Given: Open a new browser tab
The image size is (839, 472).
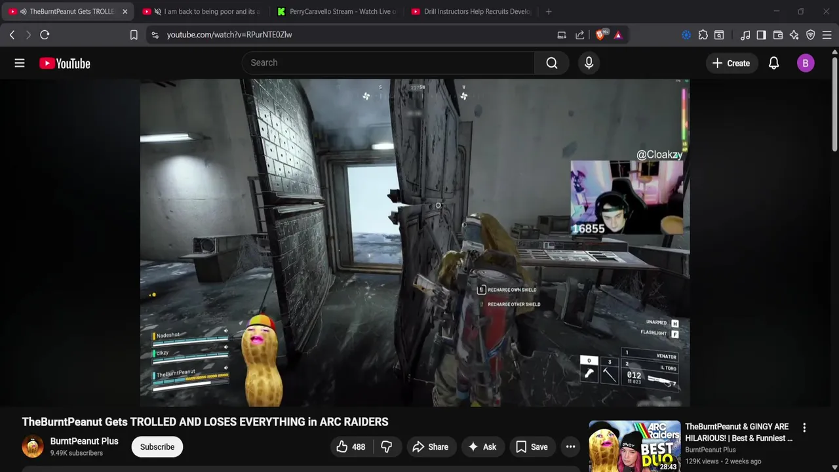Looking at the screenshot, I should [x=549, y=11].
